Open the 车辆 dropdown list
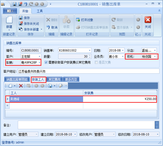Image resolution: width=163 pixels, height=146 pixels. point(39,62)
